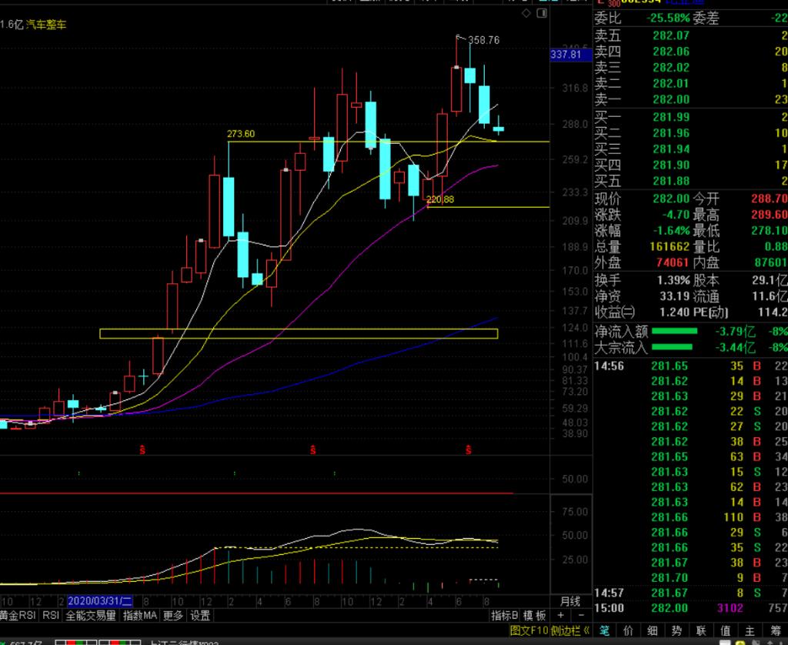Open the 设置 settings button
Image resolution: width=788 pixels, height=645 pixels.
click(x=200, y=616)
